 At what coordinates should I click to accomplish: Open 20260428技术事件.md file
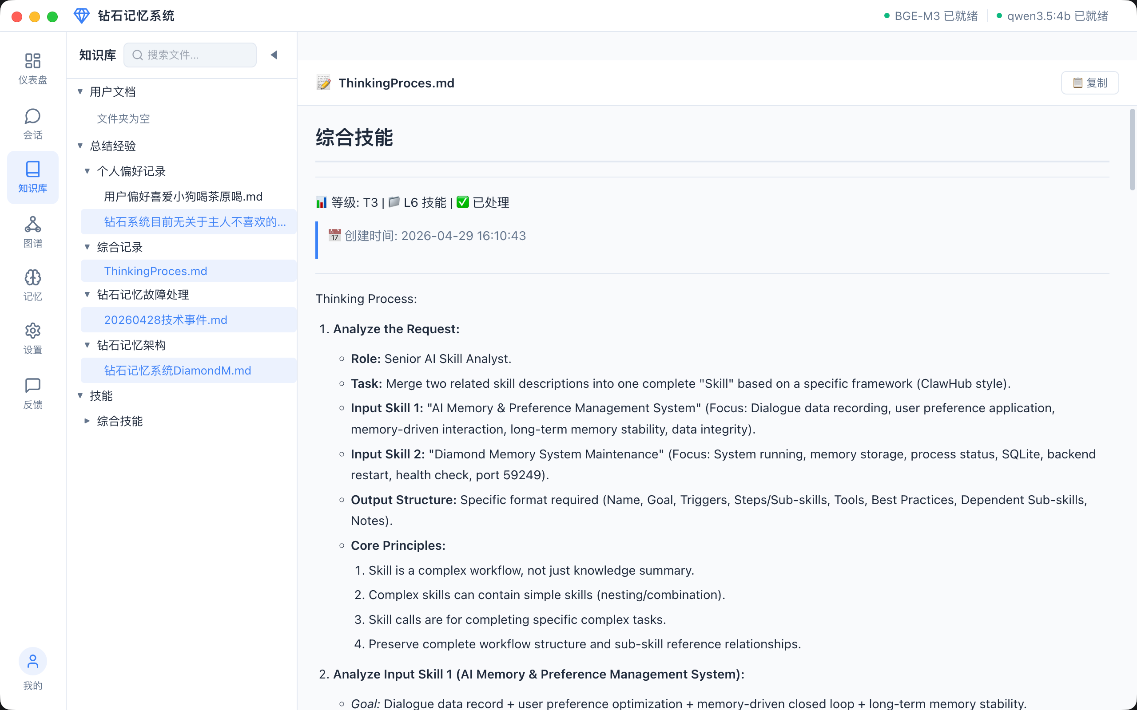165,320
